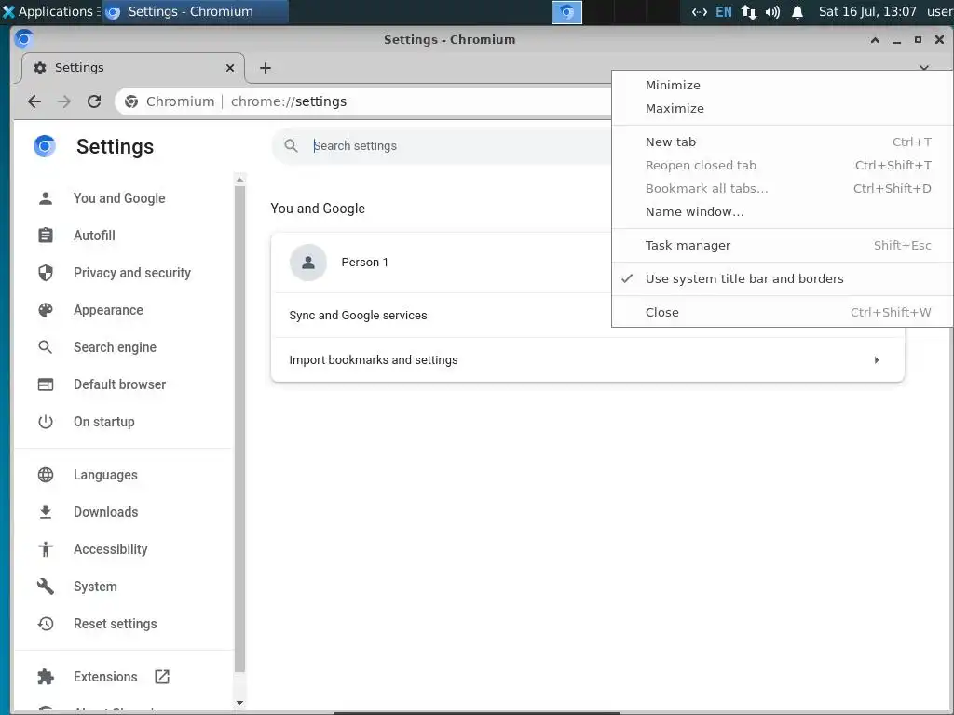Click the wrench icon for System
Screen dimensions: 954x715
(46, 587)
